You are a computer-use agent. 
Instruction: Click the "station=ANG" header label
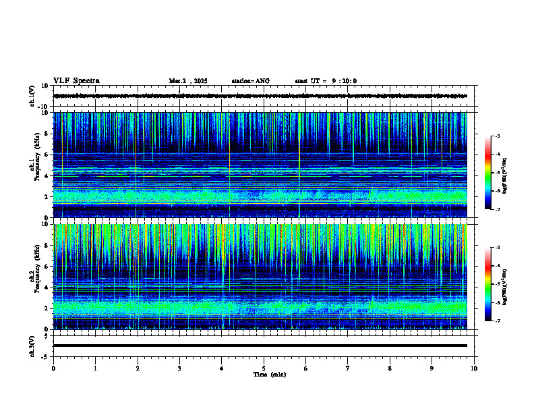pos(251,81)
